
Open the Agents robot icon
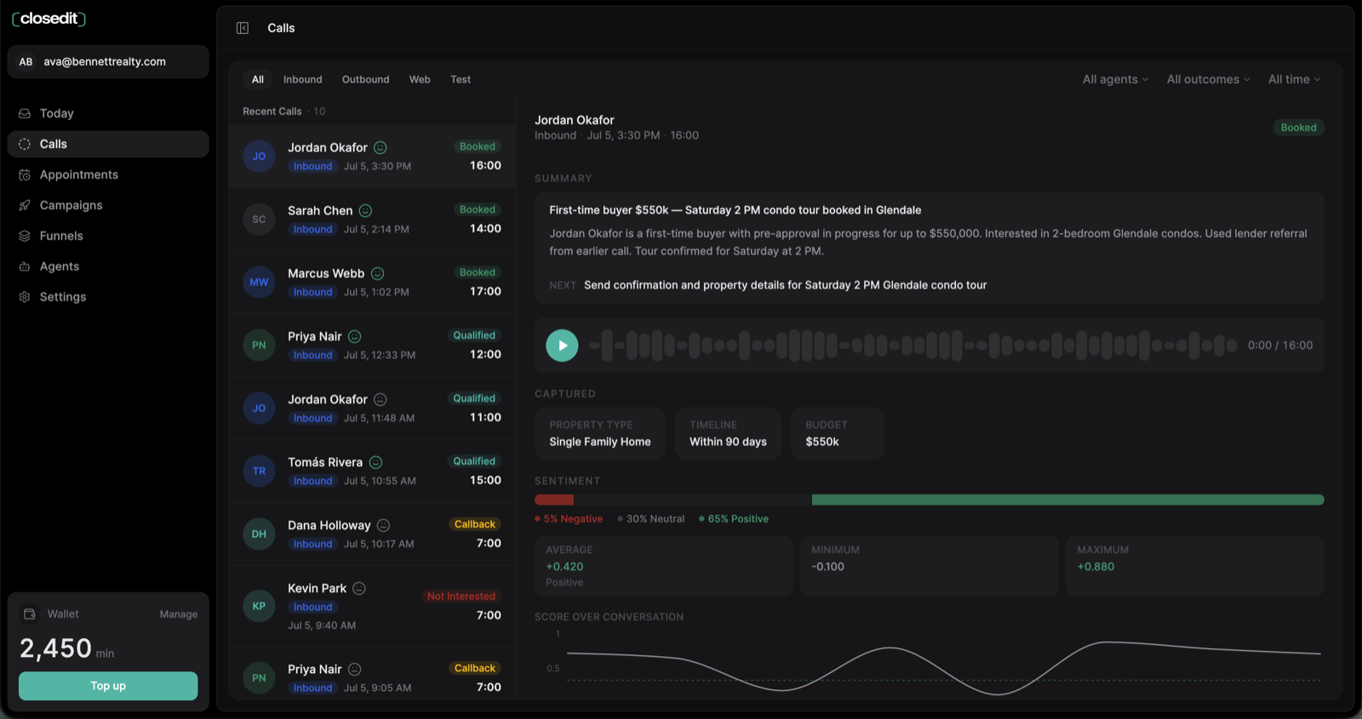coord(25,266)
